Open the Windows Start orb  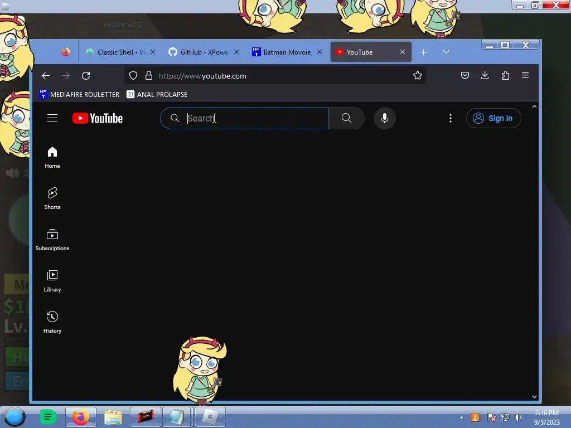pos(14,417)
